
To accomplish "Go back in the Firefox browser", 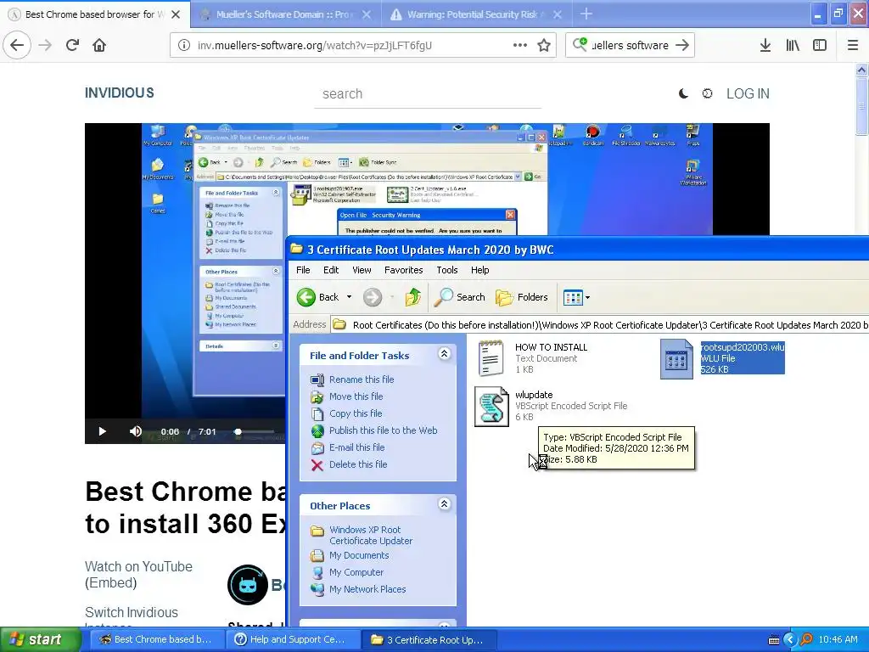I will coord(17,45).
